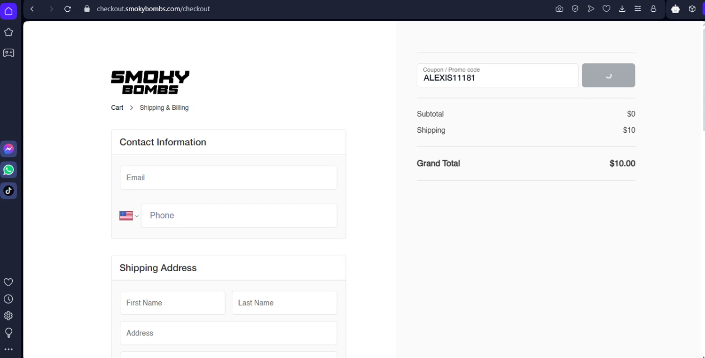
Task: Add page to favorites with toolbar heart
Action: [606, 9]
